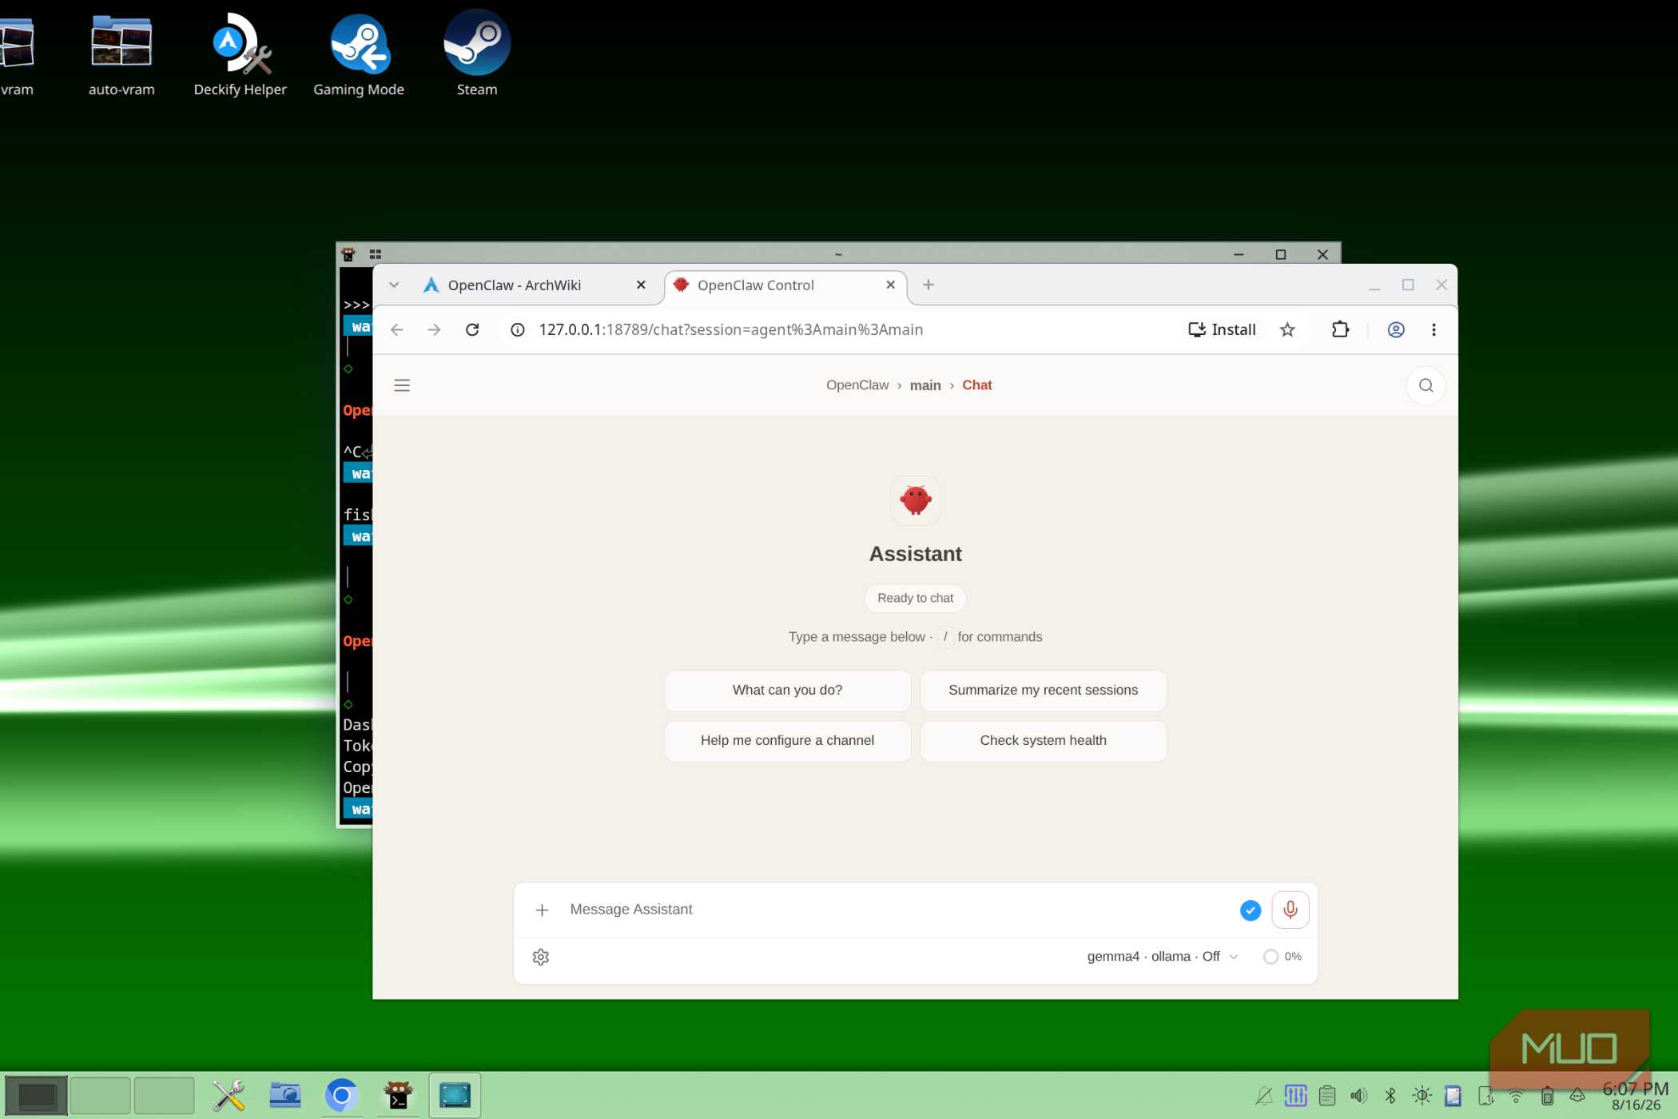Switch to the second virtual desktop in pager
This screenshot has width=1678, height=1119.
coord(100,1095)
